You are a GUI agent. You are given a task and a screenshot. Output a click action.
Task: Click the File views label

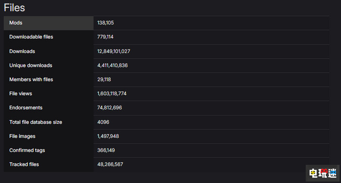[20, 94]
